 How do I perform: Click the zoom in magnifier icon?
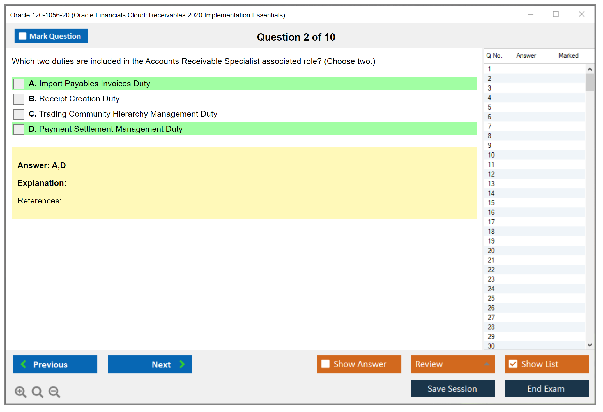click(20, 392)
